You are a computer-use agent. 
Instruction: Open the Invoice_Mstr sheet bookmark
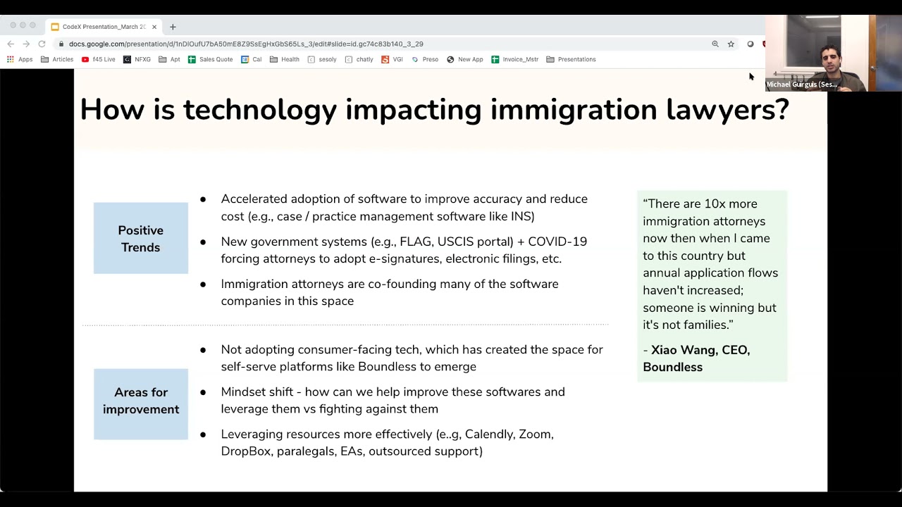click(515, 59)
